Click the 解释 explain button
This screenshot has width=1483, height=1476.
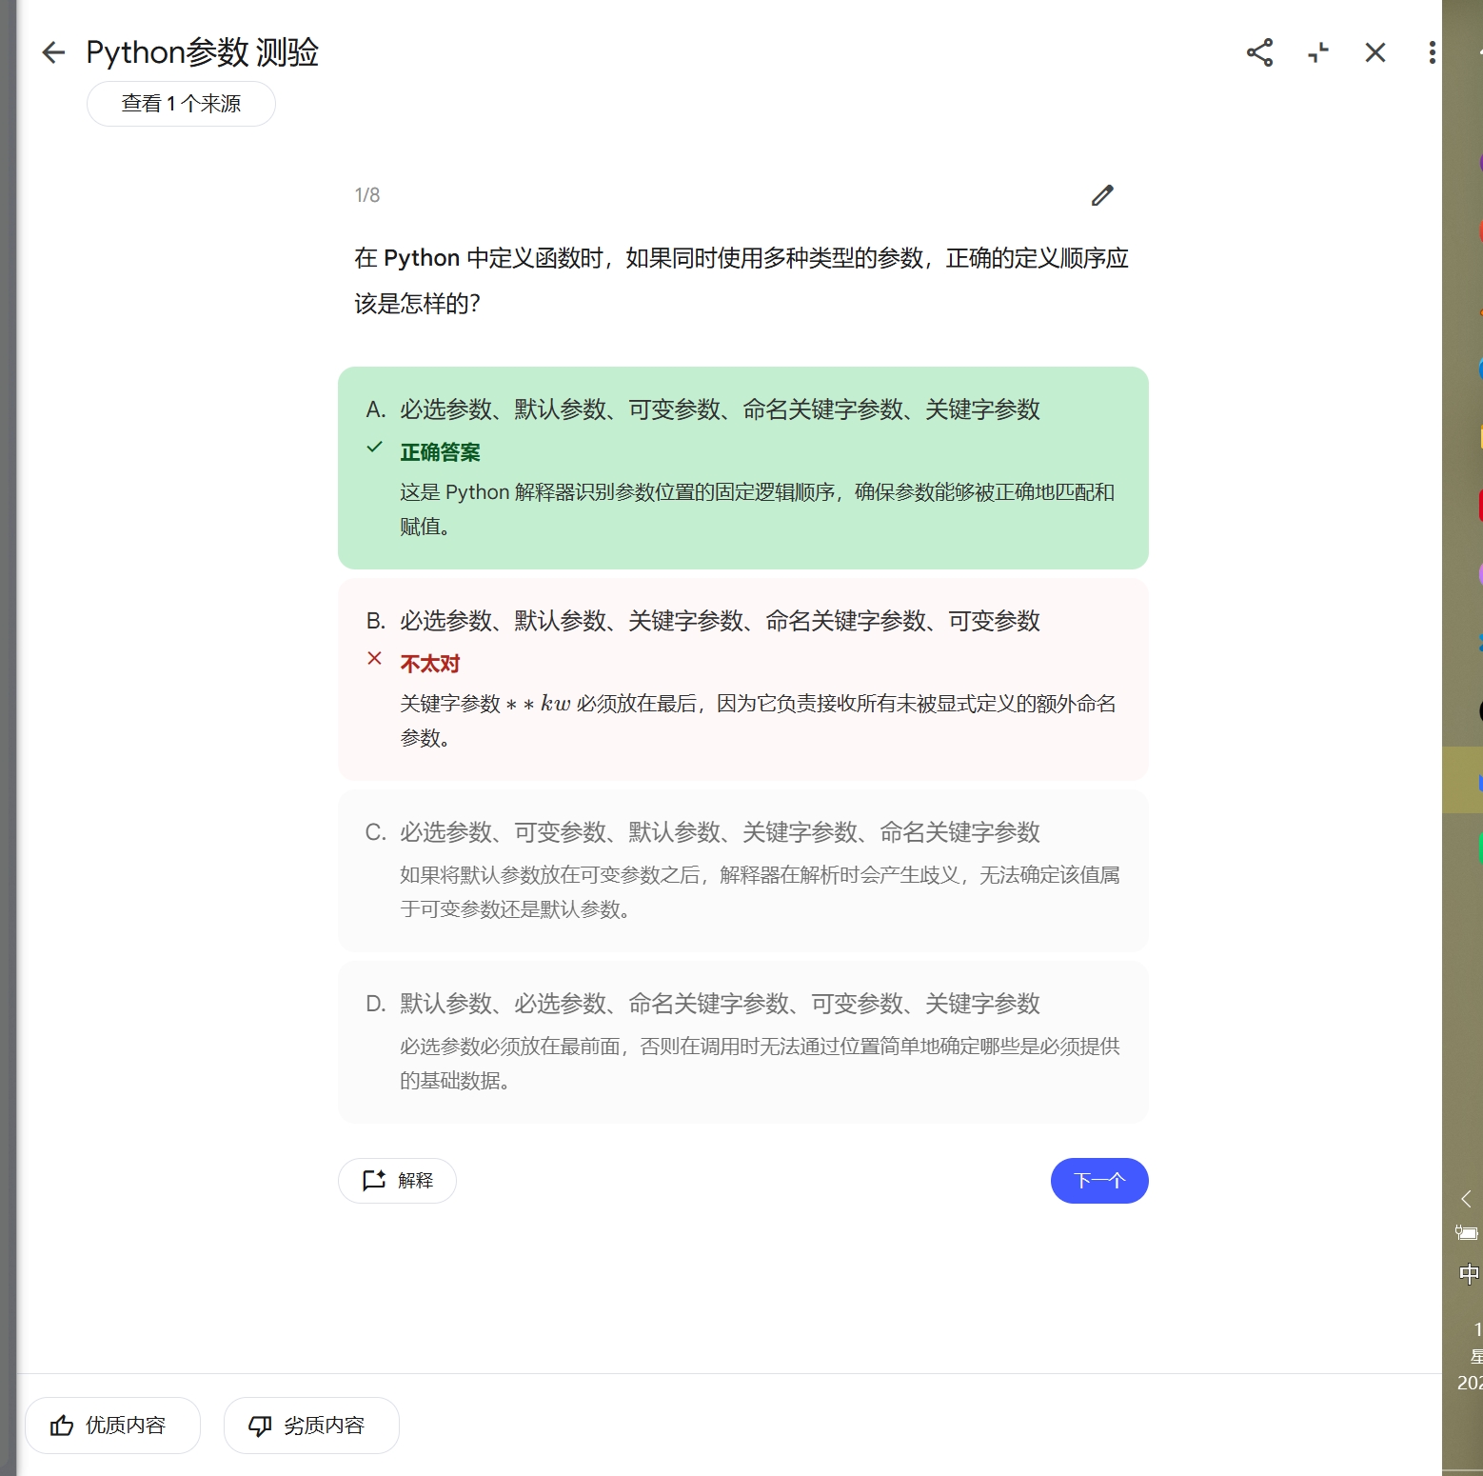point(397,1181)
